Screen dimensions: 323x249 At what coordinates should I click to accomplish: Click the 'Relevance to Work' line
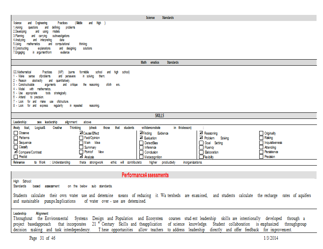click(108, 162)
